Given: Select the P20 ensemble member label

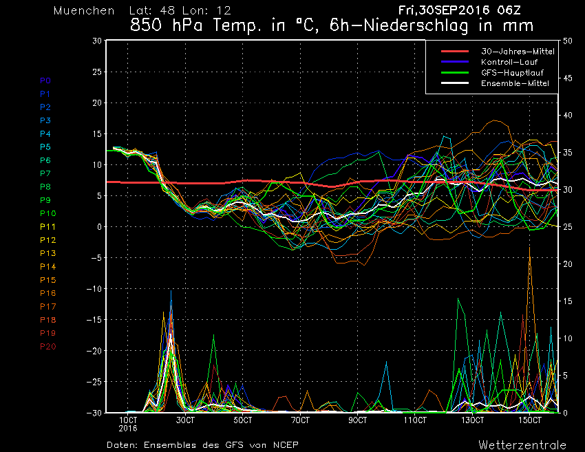Looking at the screenshot, I should (47, 347).
